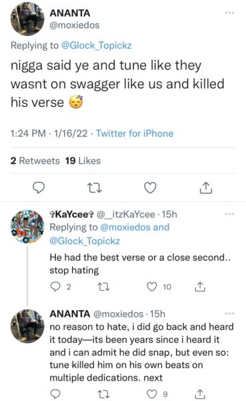Retweet the main tweet about swagger like us
Screen dimensions: 246x401
pos(95,188)
